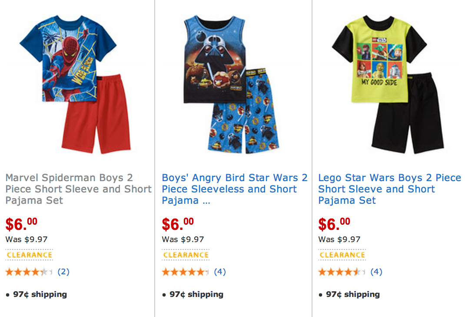
Task: Open the (4) reviews link for the Lego Star Wars set
Action: 376,272
